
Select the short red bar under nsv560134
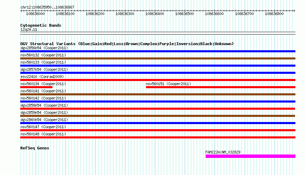(x=36, y=87)
